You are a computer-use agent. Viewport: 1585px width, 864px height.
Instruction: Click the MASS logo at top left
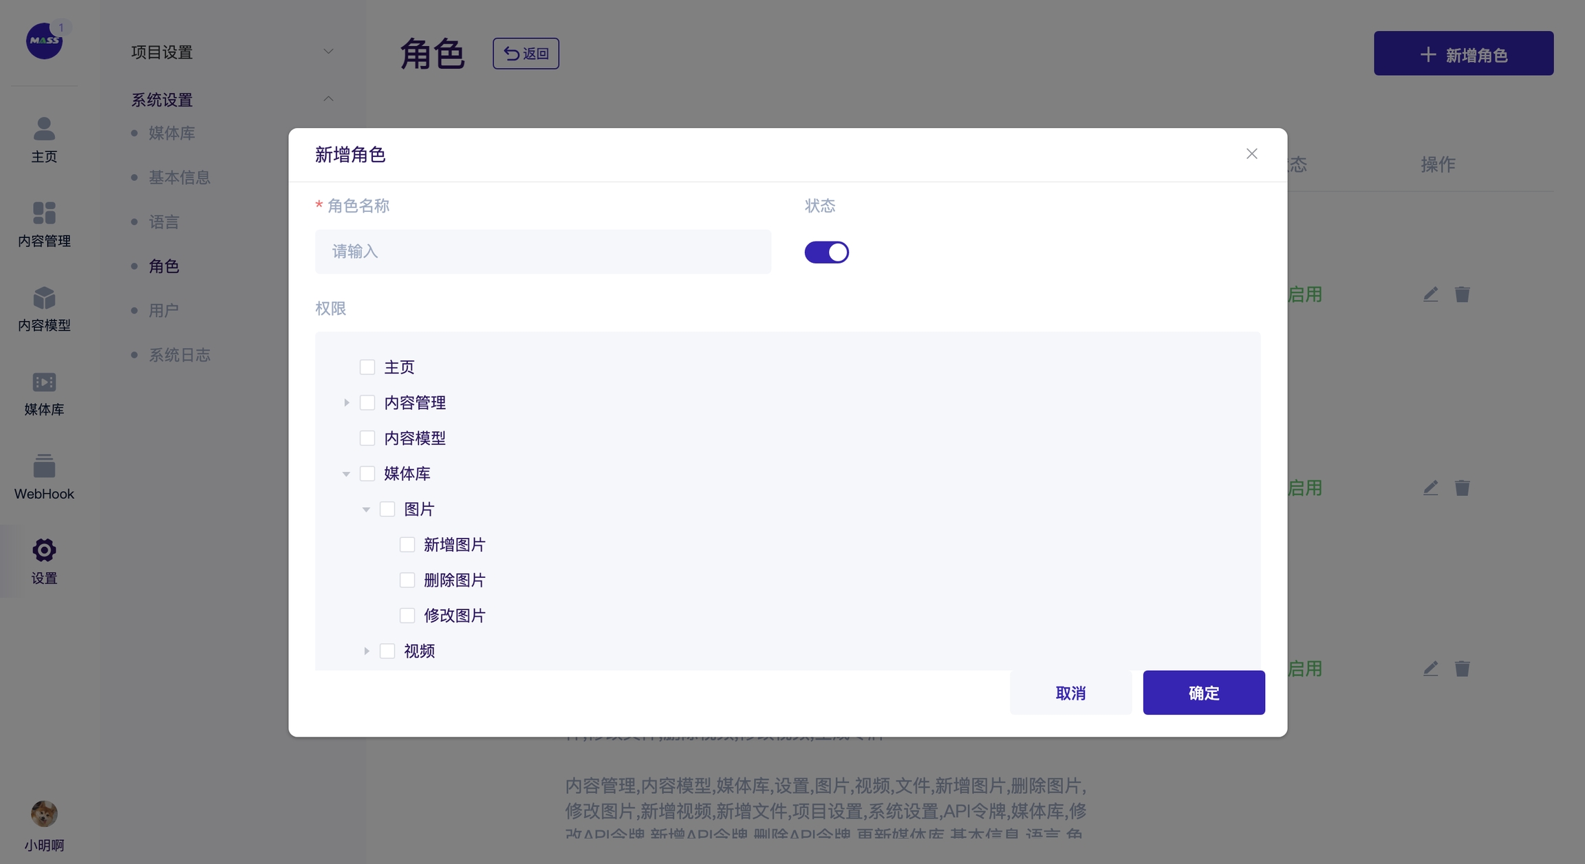[x=44, y=41]
